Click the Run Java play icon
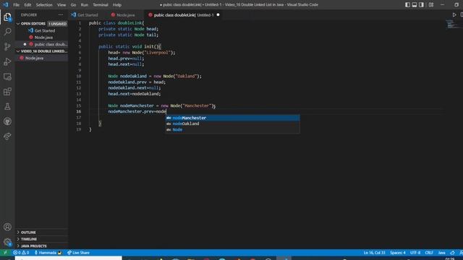The width and height of the screenshot is (463, 260). pyautogui.click(x=454, y=14)
